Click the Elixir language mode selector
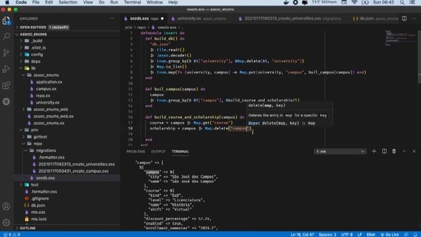Screen dimensions: 421x237 point(371,234)
